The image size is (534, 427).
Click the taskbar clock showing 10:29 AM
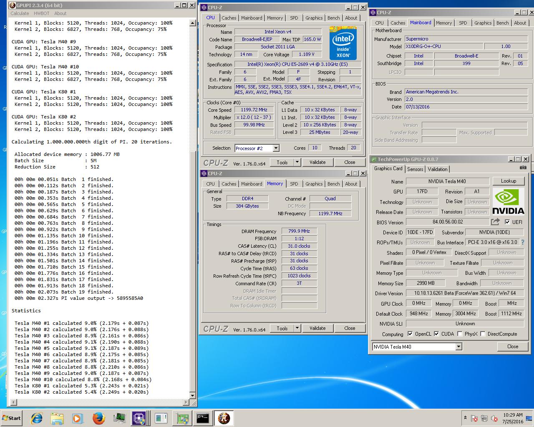coord(513,418)
